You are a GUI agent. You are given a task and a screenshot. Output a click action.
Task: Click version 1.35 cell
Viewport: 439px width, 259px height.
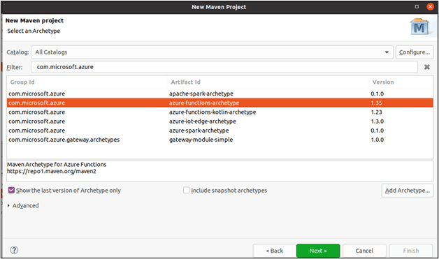[x=376, y=103]
